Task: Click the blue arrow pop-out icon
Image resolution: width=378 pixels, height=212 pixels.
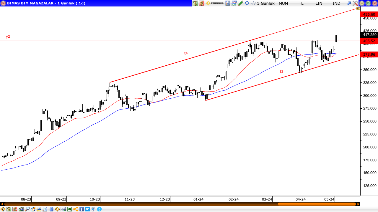Action: coord(349,3)
